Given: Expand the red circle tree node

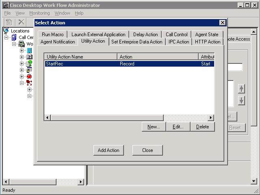Looking at the screenshot, I should [22, 76].
